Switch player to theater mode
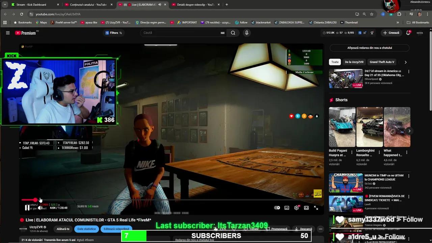Viewport: 432px width, 243px height. (x=306, y=208)
